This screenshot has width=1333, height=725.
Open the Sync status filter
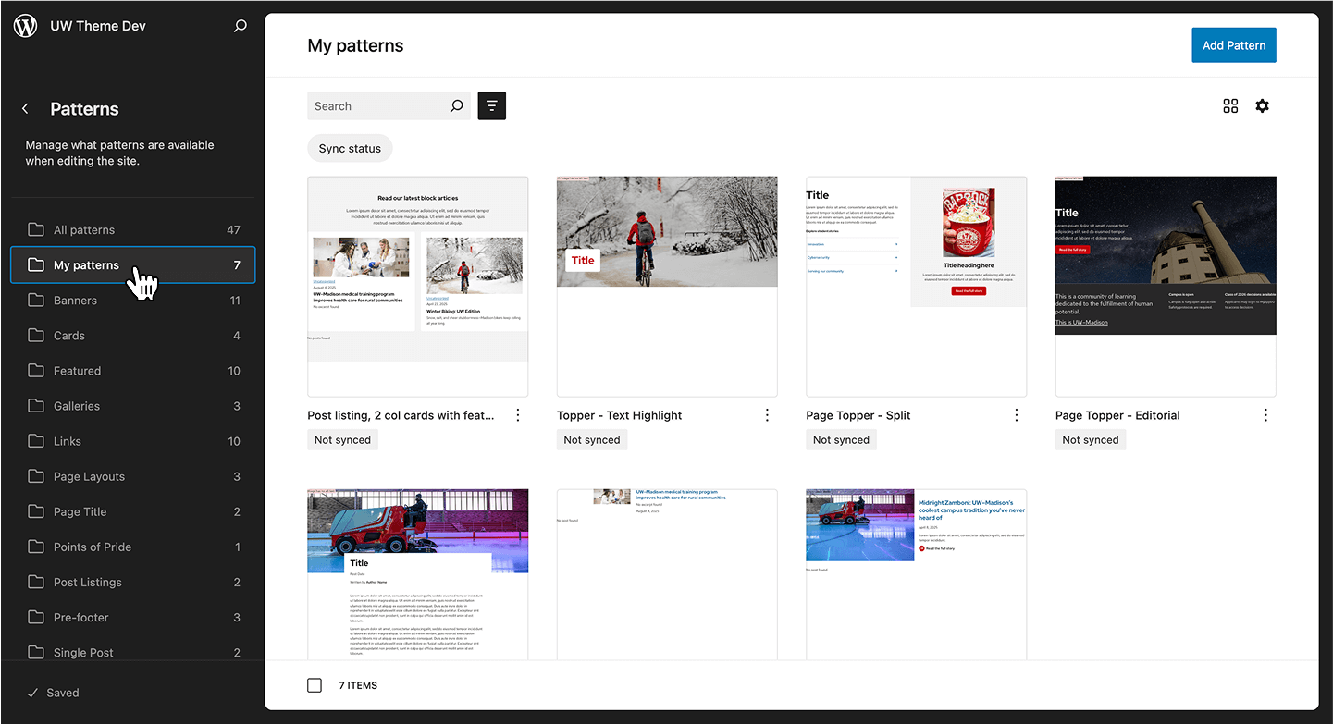[350, 149]
